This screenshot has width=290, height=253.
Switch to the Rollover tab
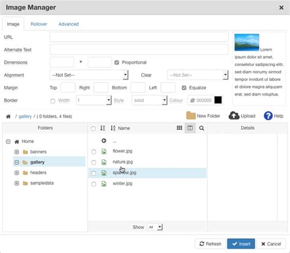point(39,24)
